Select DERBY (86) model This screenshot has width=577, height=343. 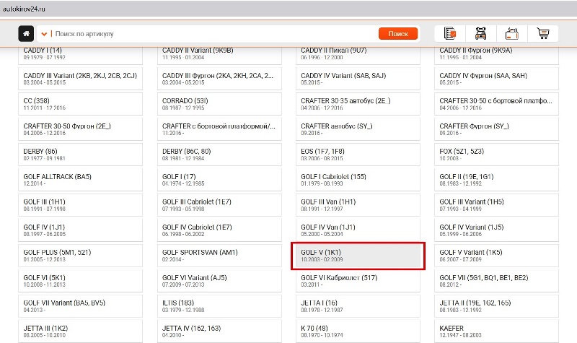point(80,155)
